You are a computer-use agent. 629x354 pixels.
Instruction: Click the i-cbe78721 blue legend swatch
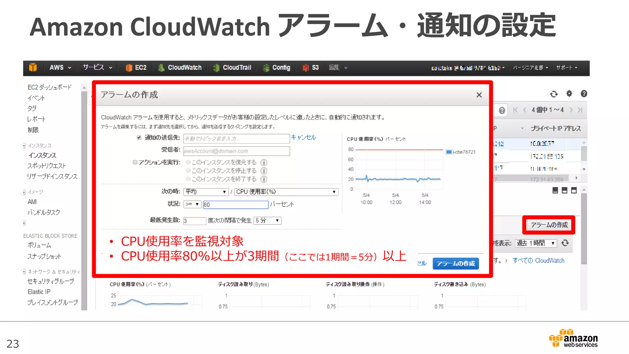pos(449,152)
